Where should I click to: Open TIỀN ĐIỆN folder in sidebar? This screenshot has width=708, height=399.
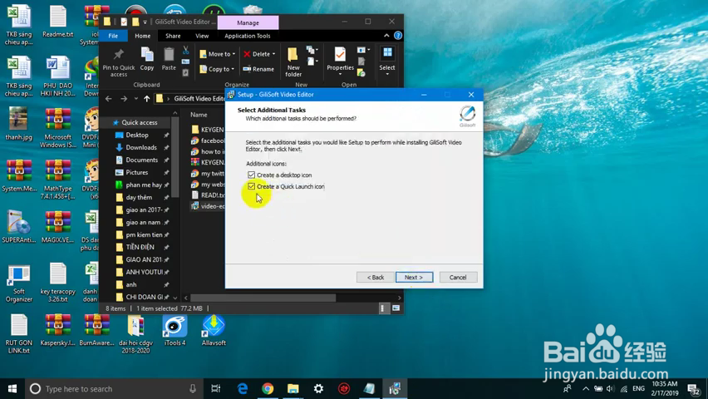coord(140,247)
